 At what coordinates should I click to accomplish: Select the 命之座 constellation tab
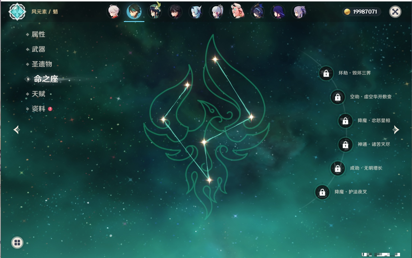coord(46,79)
